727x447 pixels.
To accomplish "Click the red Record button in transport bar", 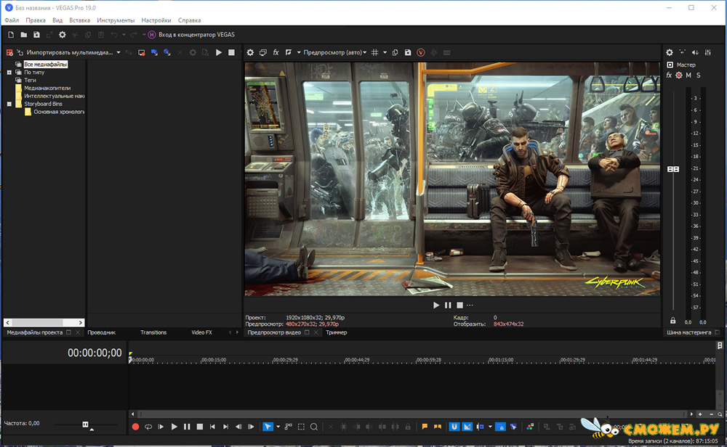I will point(135,427).
